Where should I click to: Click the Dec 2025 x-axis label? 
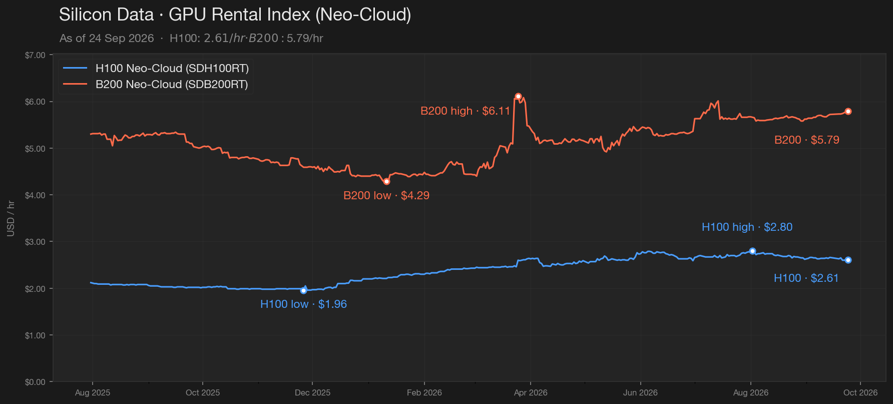313,392
